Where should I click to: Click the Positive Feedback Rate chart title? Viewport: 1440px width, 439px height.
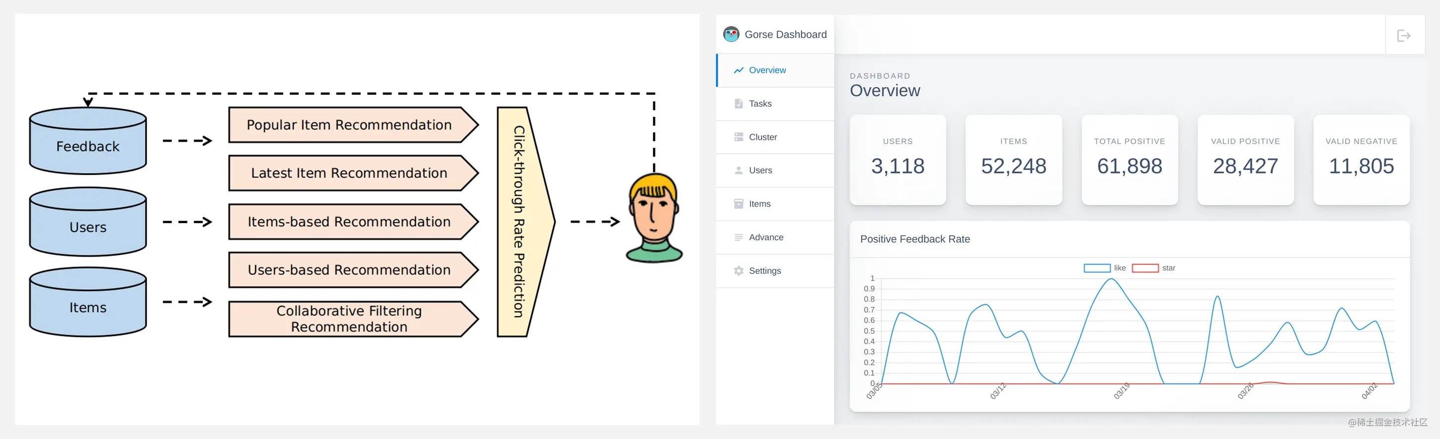(915, 239)
